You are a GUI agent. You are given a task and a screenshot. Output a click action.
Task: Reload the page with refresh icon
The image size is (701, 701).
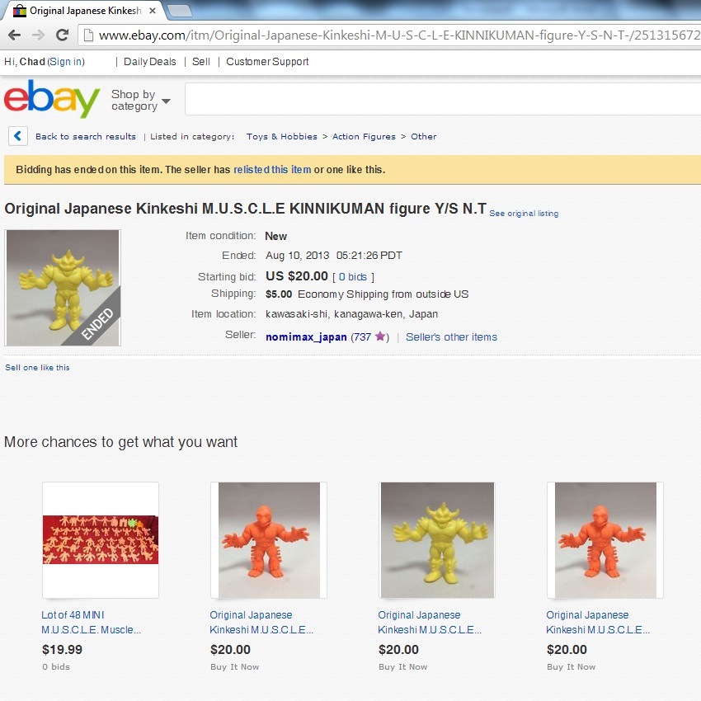[62, 35]
